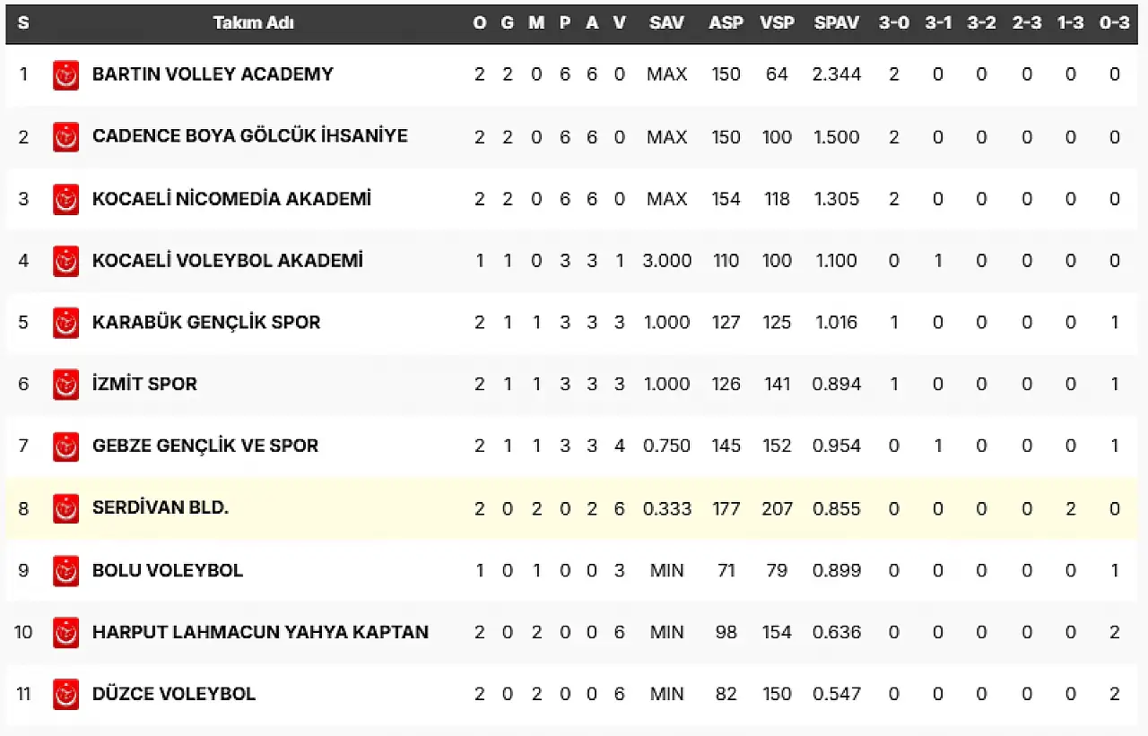Click the 3-0 column header
1148x736 pixels.
click(893, 23)
